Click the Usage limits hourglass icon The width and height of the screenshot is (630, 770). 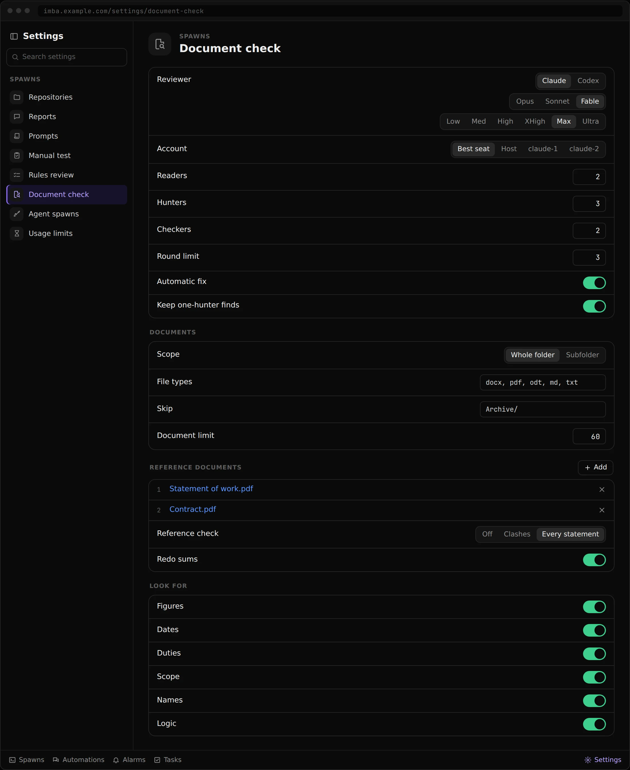click(x=17, y=234)
